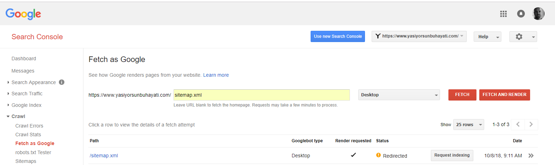This screenshot has height=165, width=555.
Task: Open the user profile avatar
Action: pos(538,14)
